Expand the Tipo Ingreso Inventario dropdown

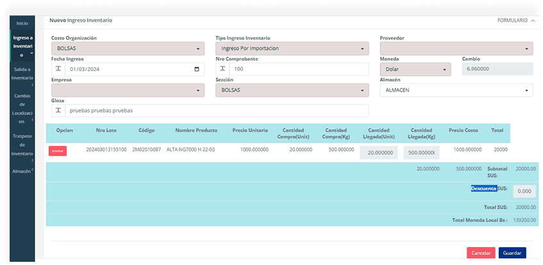point(292,49)
